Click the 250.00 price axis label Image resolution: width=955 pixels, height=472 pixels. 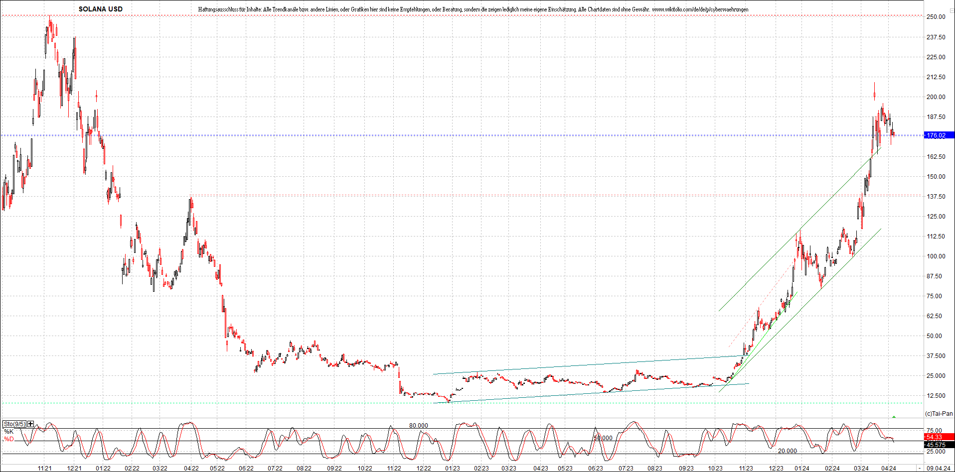pyautogui.click(x=936, y=17)
